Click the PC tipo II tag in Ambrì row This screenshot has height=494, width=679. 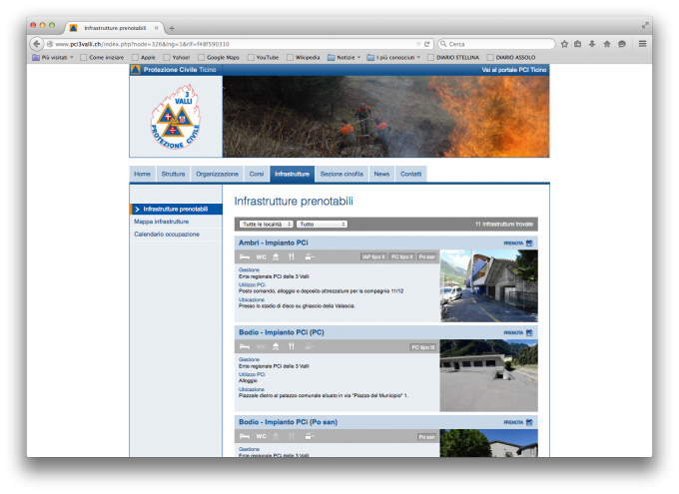[x=401, y=256]
